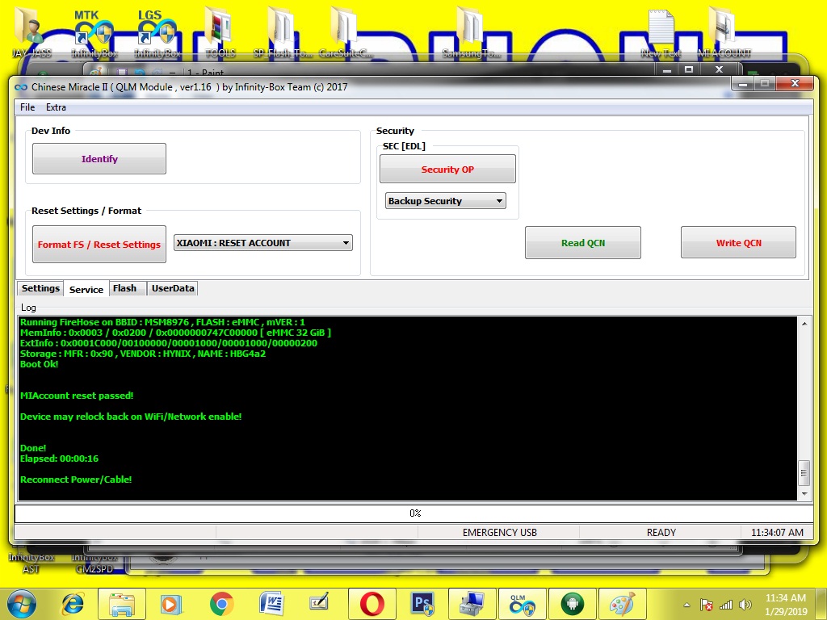Open the JAY JASS desktop folder

(x=31, y=32)
